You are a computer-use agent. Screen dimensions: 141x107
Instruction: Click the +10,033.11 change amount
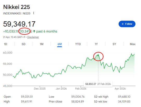point(10,31)
